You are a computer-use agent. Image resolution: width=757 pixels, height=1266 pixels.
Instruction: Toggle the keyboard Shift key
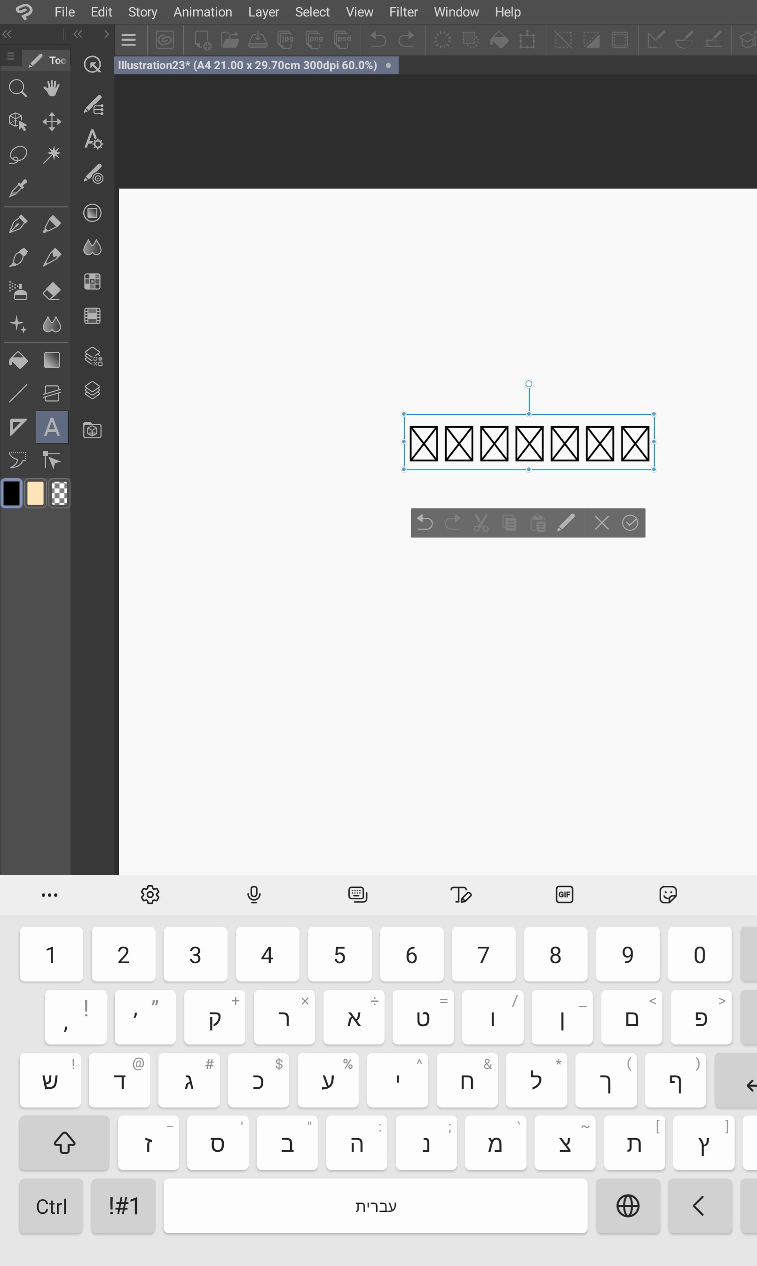coord(64,1143)
